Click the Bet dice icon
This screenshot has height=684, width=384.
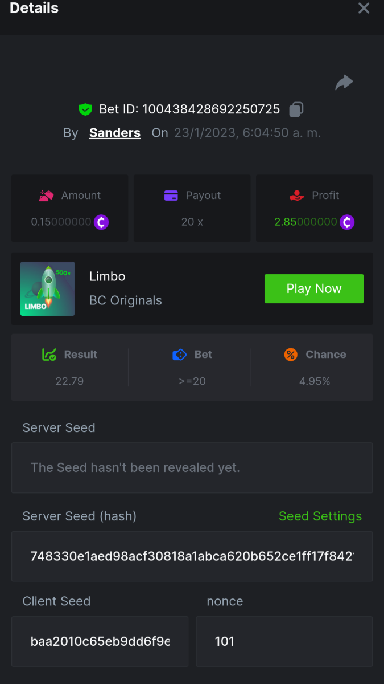pos(179,355)
